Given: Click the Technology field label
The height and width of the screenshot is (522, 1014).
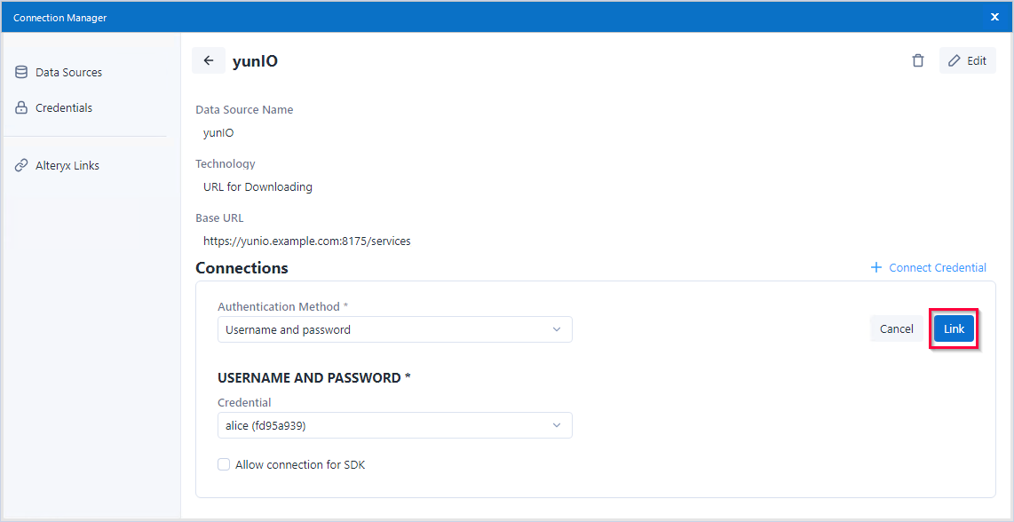Looking at the screenshot, I should tap(226, 163).
